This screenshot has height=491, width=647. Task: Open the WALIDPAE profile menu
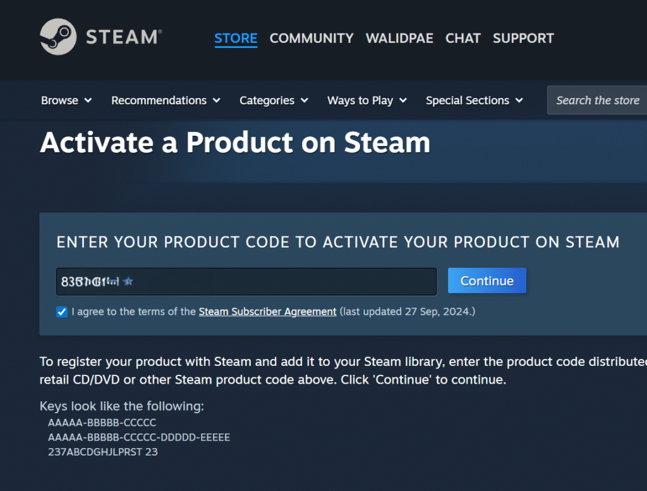pyautogui.click(x=399, y=39)
